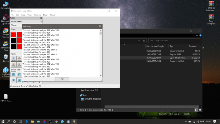This screenshot has width=220, height=124.
Task: Open Opera GX desktop shortcut
Action: click(x=6, y=20)
